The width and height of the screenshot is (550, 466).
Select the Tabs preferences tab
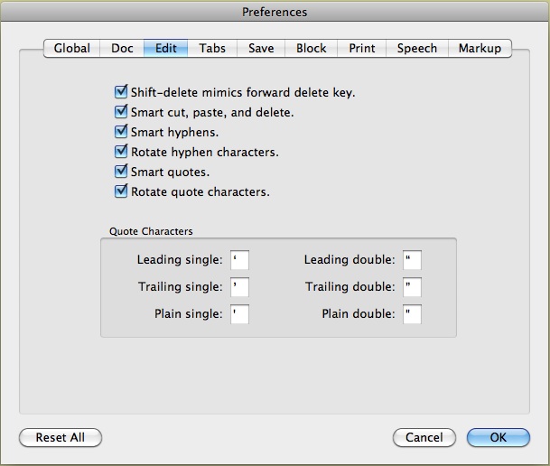tap(213, 49)
